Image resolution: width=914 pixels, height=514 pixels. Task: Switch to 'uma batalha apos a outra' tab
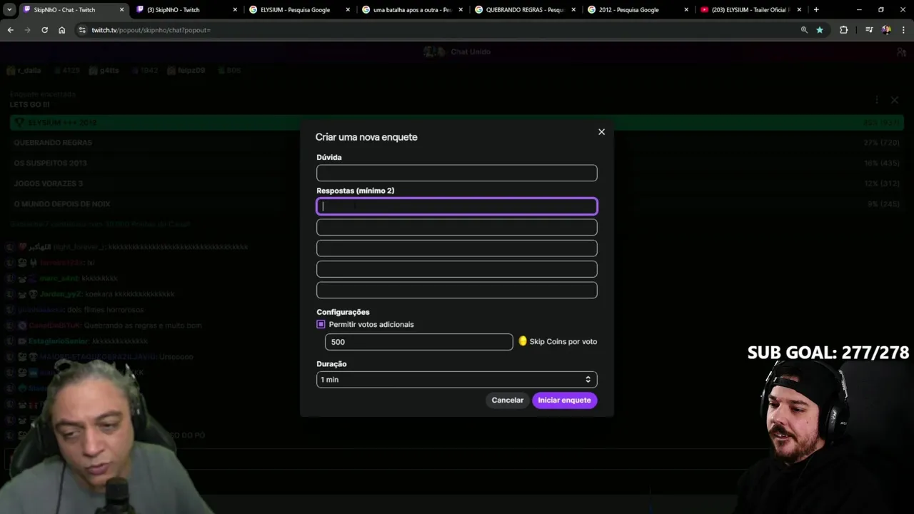click(x=413, y=10)
